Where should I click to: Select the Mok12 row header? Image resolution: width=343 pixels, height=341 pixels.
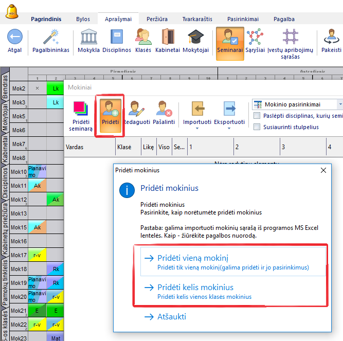[x=19, y=200]
